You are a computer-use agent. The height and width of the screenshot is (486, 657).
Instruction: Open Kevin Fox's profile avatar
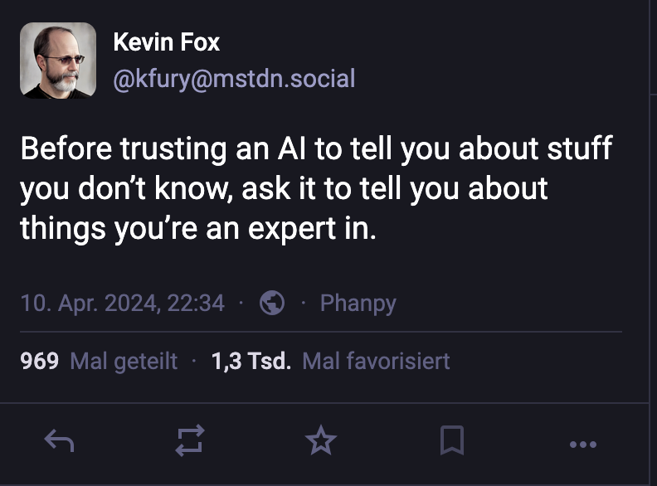point(56,61)
